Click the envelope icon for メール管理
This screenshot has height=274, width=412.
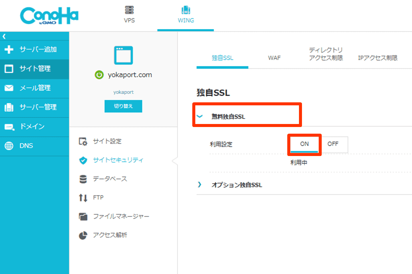[9, 88]
